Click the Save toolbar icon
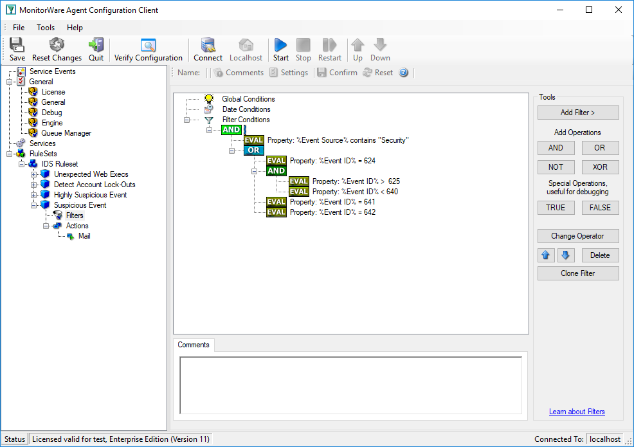Screen dimensions: 634x447 pyautogui.click(x=17, y=50)
